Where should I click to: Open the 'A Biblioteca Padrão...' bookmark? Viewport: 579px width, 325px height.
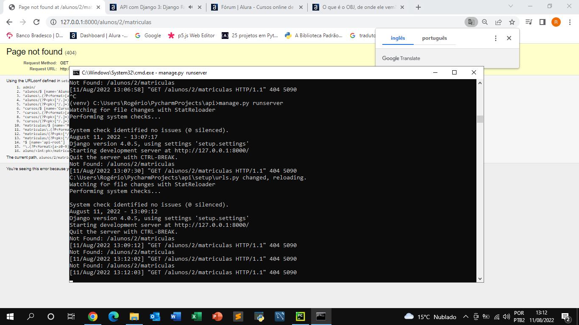click(x=314, y=36)
